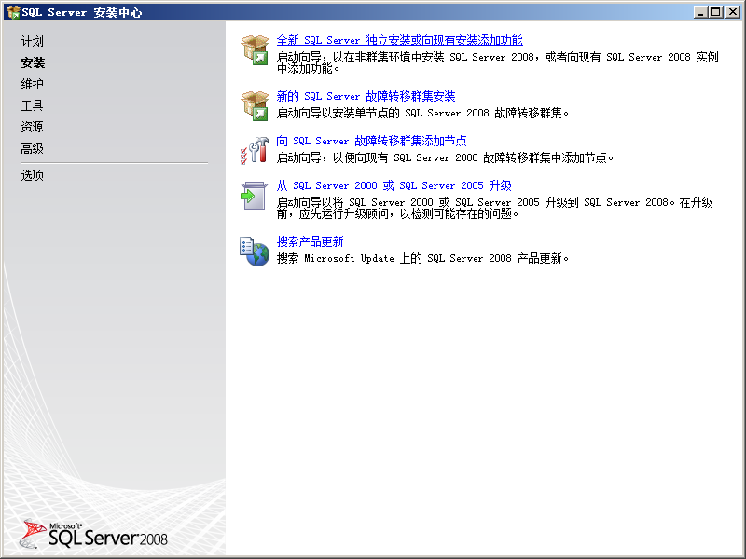Viewport: 746px width, 559px height.
Task: Open 新的 SQL Server 故障转移群集安装 link
Action: point(366,96)
